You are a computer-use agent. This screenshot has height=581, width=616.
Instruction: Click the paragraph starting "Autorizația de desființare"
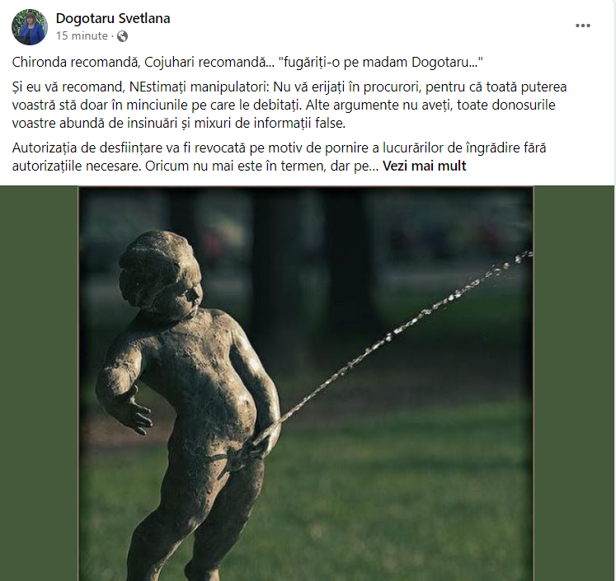[279, 157]
